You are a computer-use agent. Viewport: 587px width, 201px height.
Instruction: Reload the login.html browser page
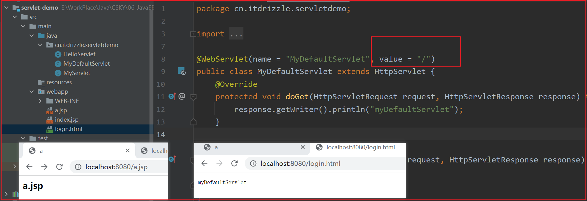(x=234, y=163)
